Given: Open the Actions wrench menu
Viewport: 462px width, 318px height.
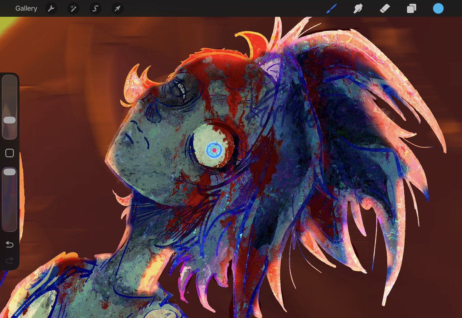Looking at the screenshot, I should [51, 8].
